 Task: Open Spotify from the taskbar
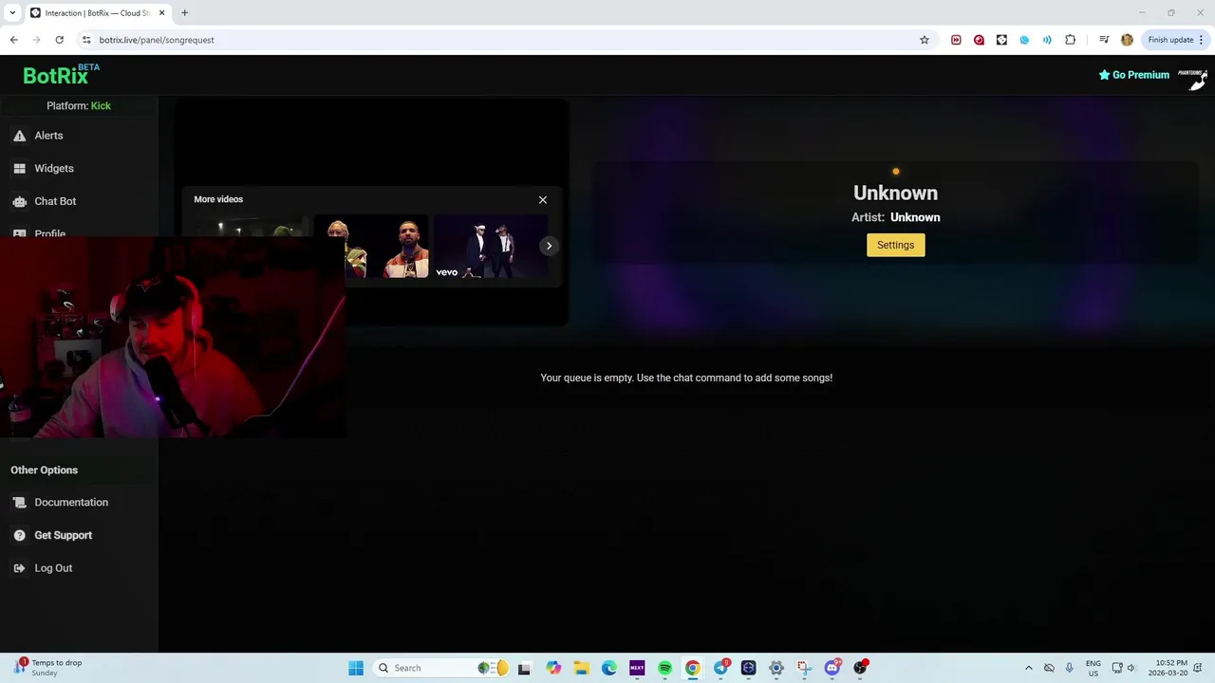664,668
